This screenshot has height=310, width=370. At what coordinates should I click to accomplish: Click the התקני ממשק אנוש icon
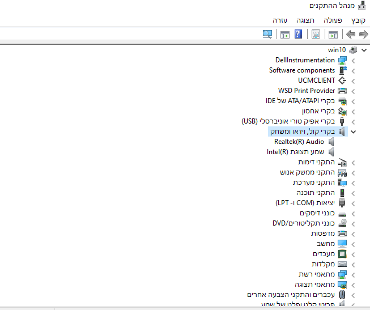342,173
